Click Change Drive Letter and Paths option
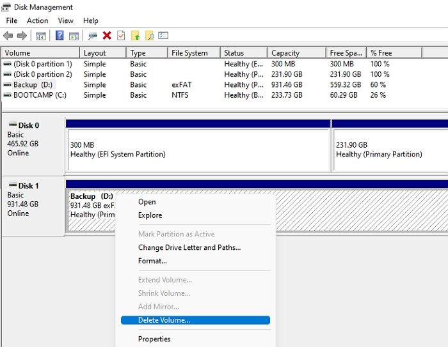Viewport: 448px width, 347px height. (189, 247)
